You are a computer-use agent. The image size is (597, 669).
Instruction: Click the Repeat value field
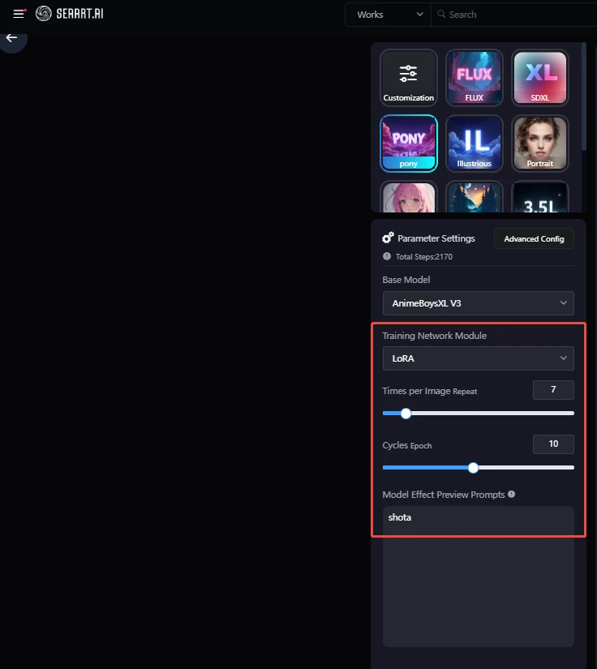click(553, 389)
